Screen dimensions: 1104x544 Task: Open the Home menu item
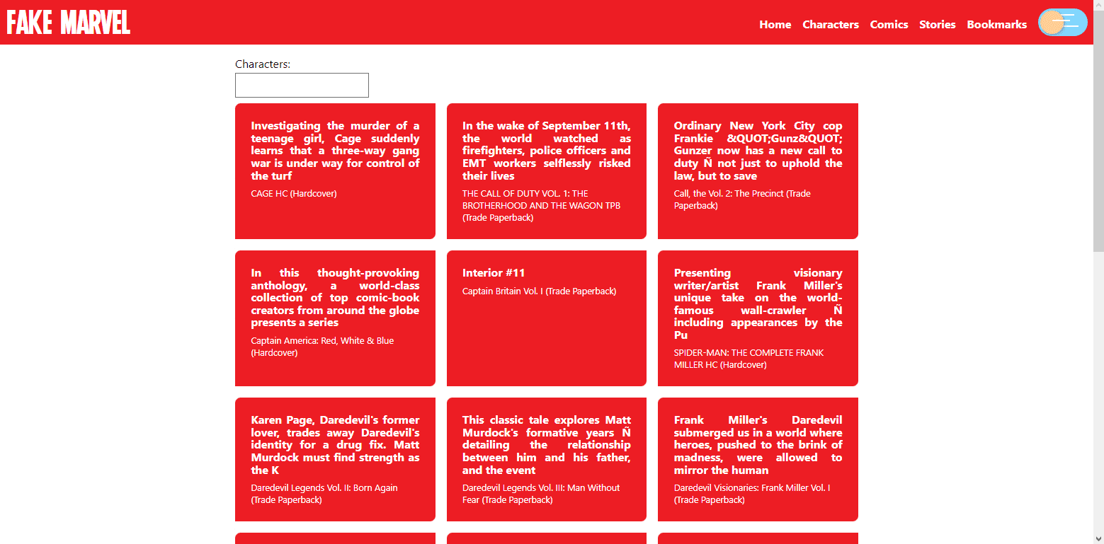tap(775, 24)
